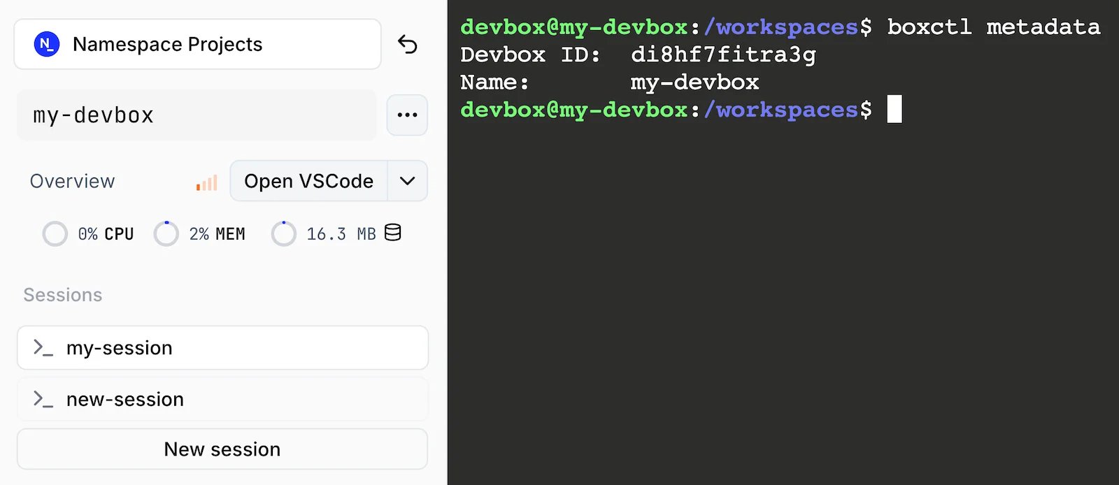Click the 0% CPU text
Screen dimensions: 1119x485
[x=106, y=234]
